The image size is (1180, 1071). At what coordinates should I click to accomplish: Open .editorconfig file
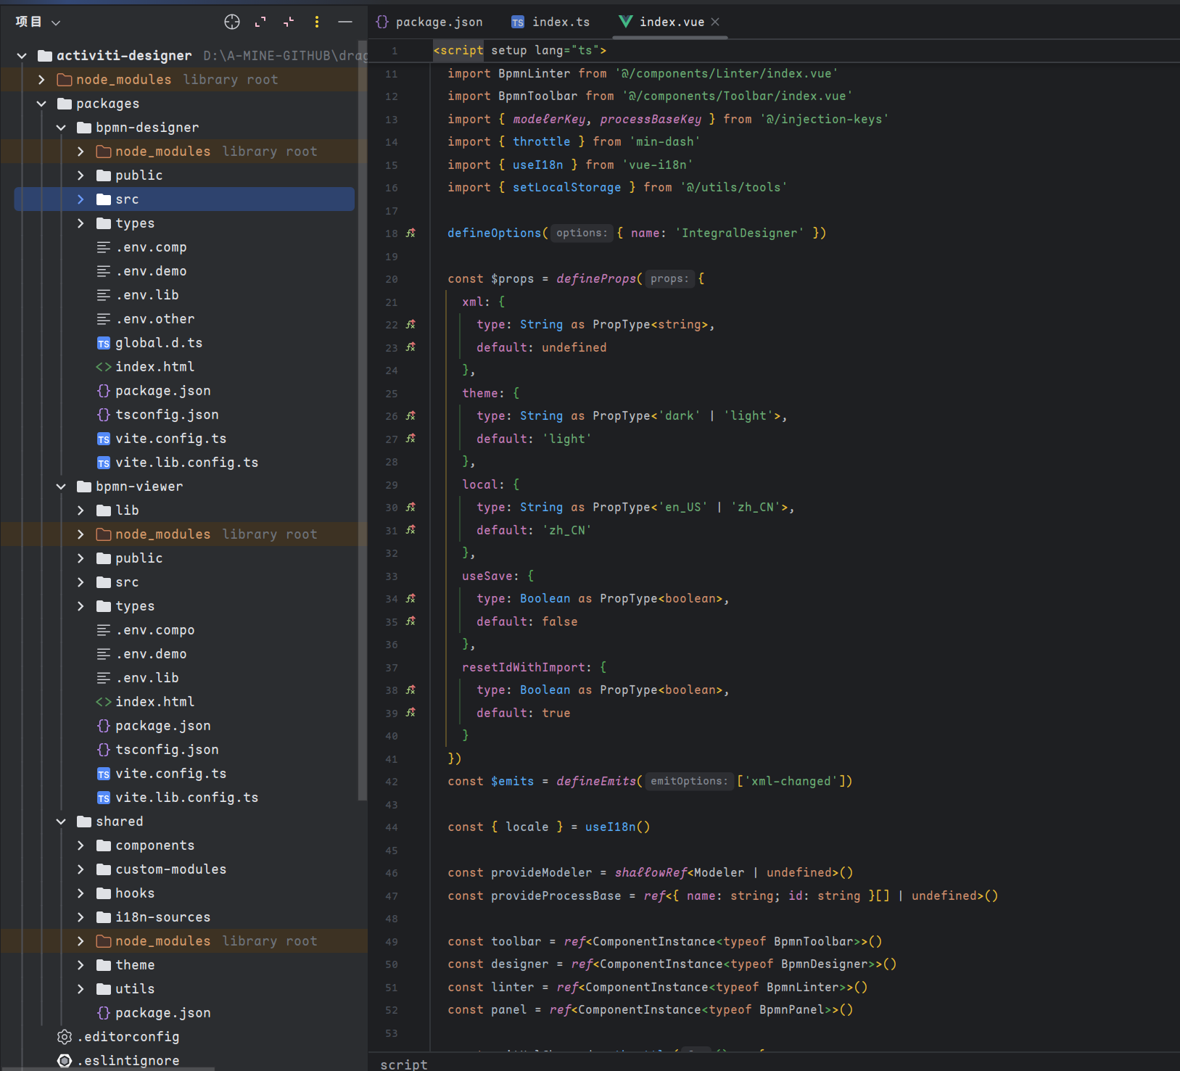pos(128,1036)
